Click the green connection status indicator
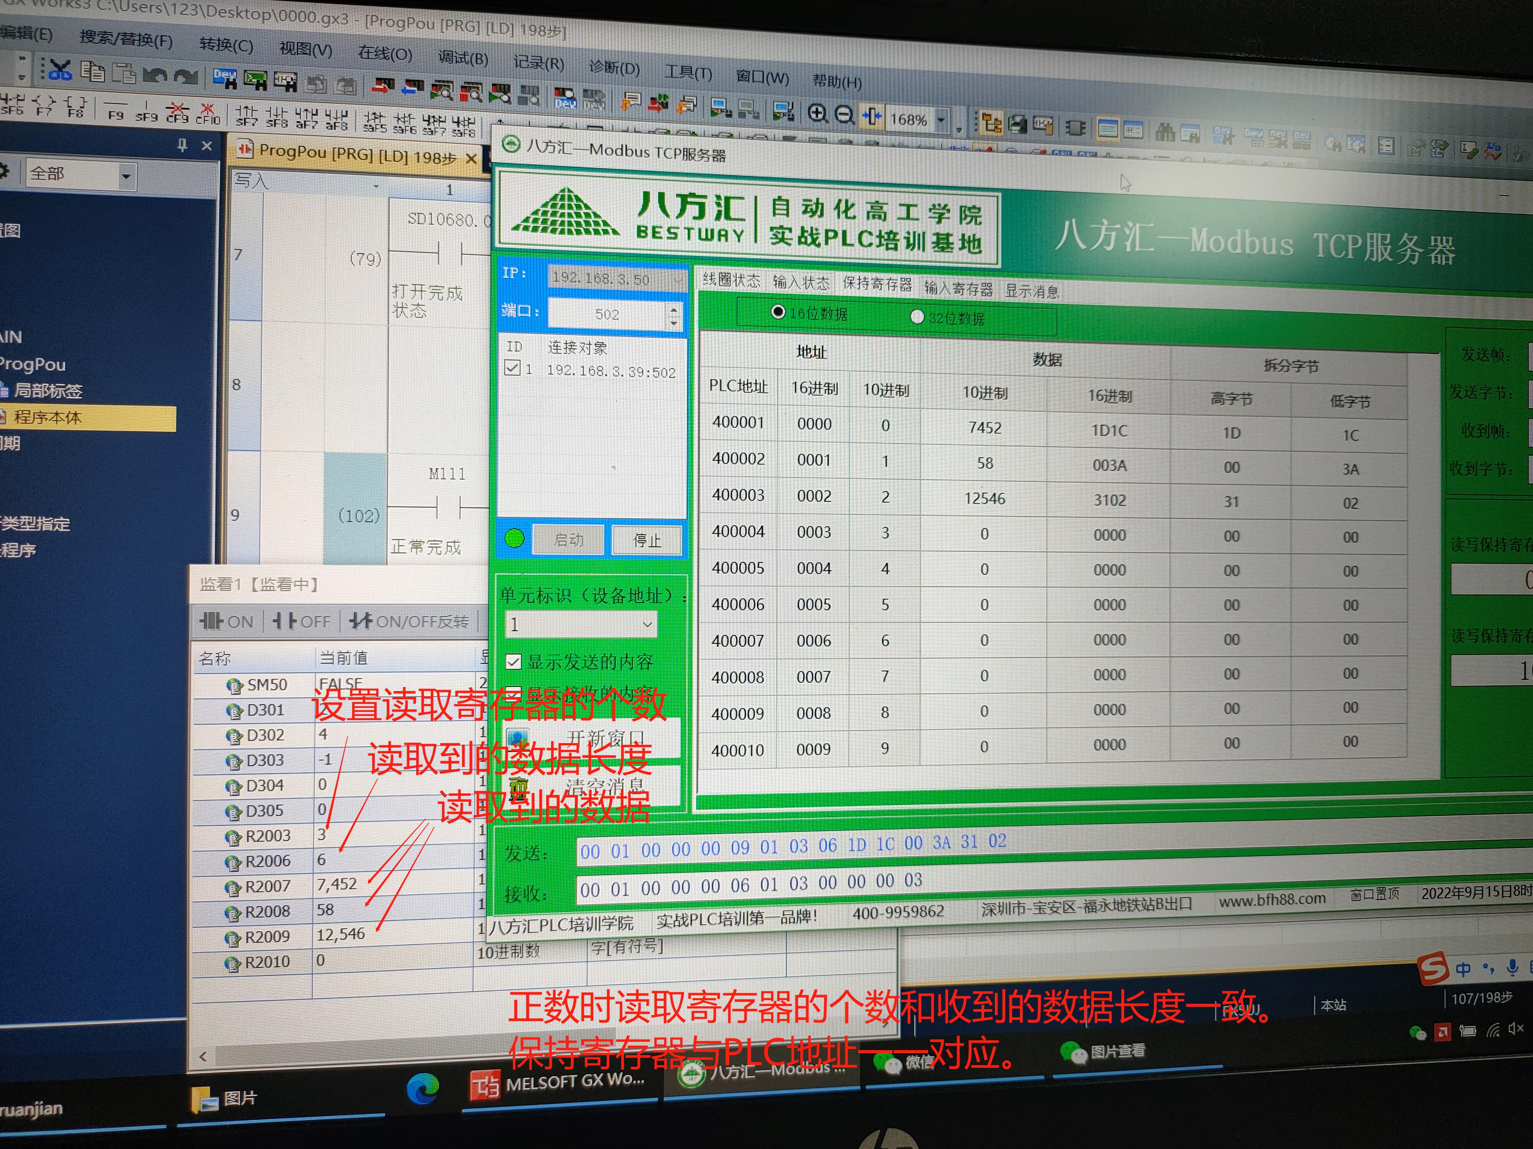The image size is (1533, 1149). (514, 538)
